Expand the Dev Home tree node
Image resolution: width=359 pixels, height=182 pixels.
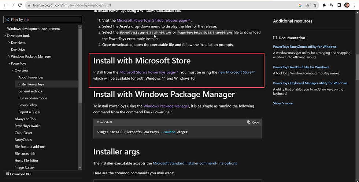9,43
